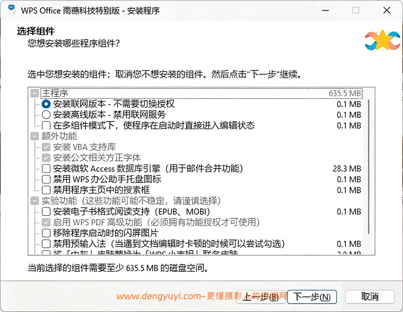
Task: Click 启用 WPS PDF 高级功能 checkbox
Action: (x=46, y=222)
